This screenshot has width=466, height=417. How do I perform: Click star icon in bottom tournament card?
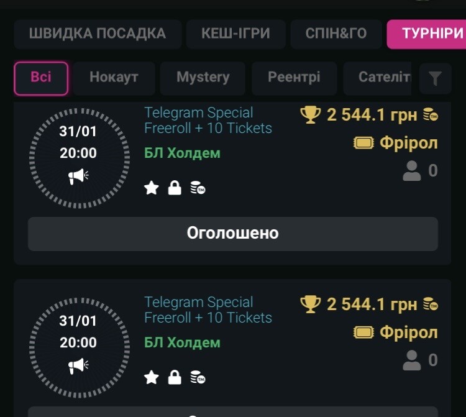151,377
